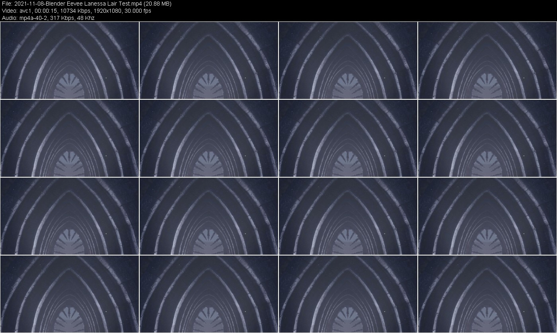
Task: Open the first thumbnail in the second row
Action: point(70,138)
